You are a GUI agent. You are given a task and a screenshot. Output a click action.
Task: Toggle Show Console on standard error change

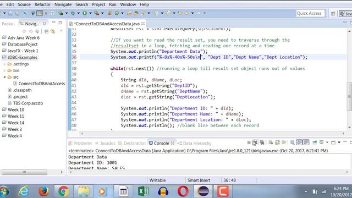[306, 142]
